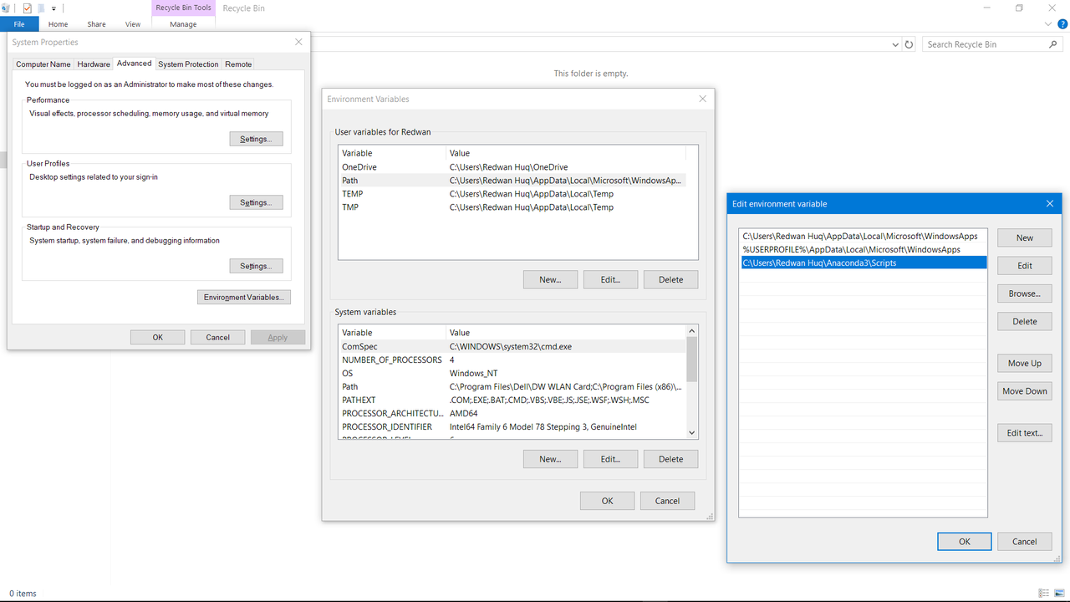Open the Explorer help question mark icon
The width and height of the screenshot is (1070, 602).
[x=1062, y=24]
